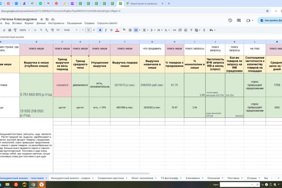Open the version history clock icon

tap(230, 20)
